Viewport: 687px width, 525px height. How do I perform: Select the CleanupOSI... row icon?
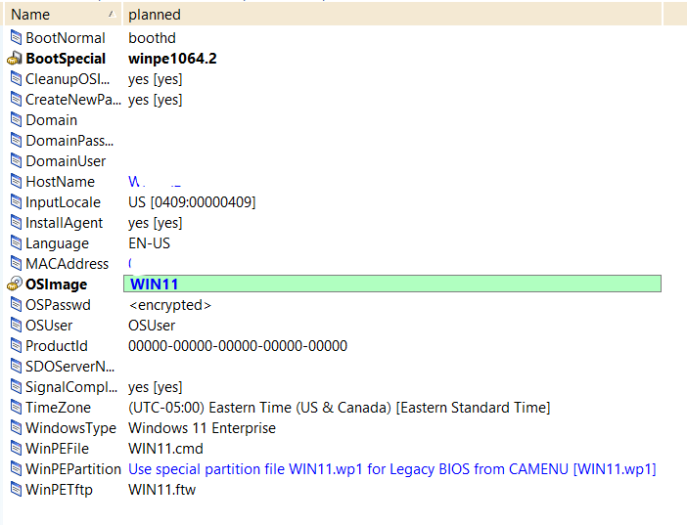pyautogui.click(x=16, y=79)
